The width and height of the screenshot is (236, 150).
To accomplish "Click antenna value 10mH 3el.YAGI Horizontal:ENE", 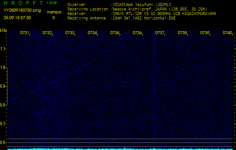I will (144, 18).
